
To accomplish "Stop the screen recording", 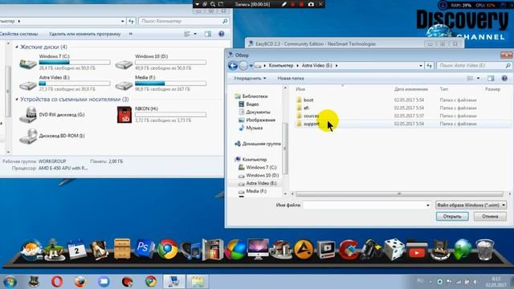I will [301, 4].
